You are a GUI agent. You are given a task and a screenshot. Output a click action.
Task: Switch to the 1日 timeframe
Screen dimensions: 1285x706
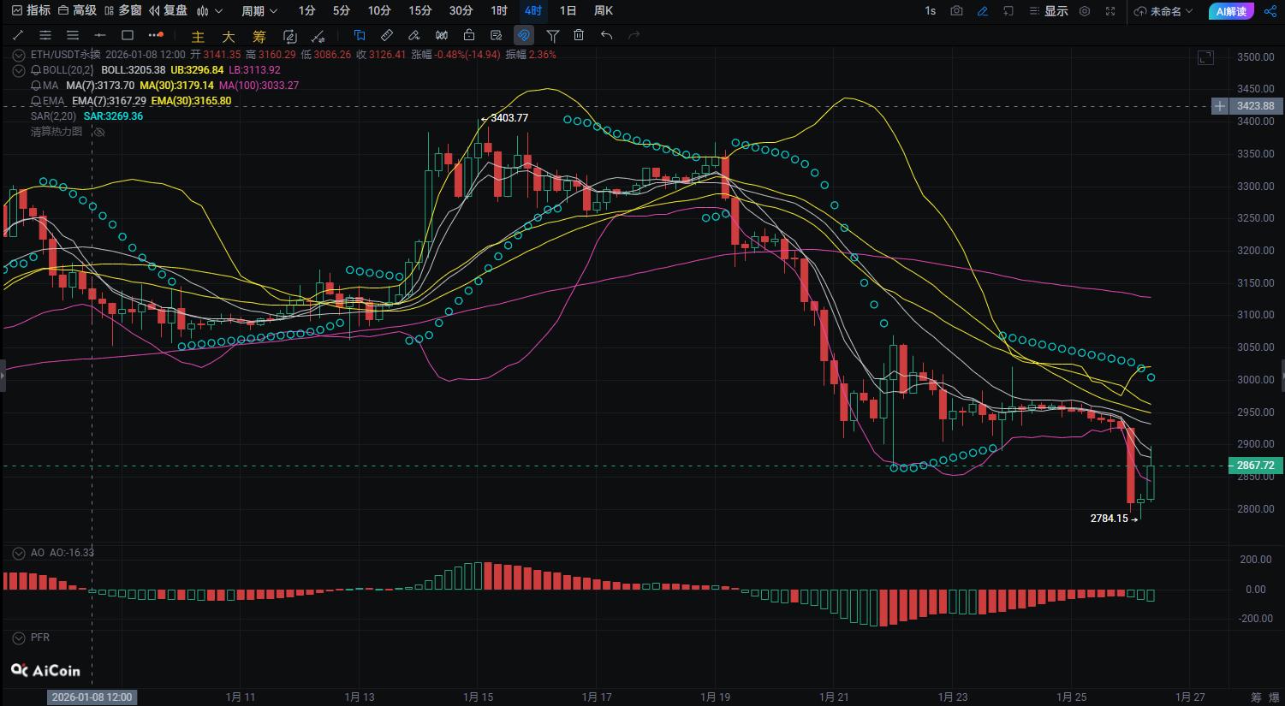tap(568, 11)
